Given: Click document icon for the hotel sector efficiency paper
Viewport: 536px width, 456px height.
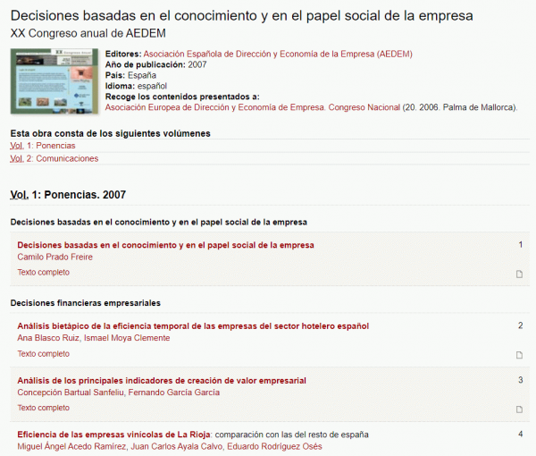Looking at the screenshot, I should tap(519, 355).
